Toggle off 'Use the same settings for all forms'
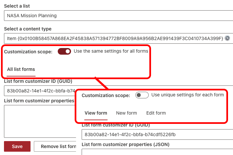 coord(64,51)
